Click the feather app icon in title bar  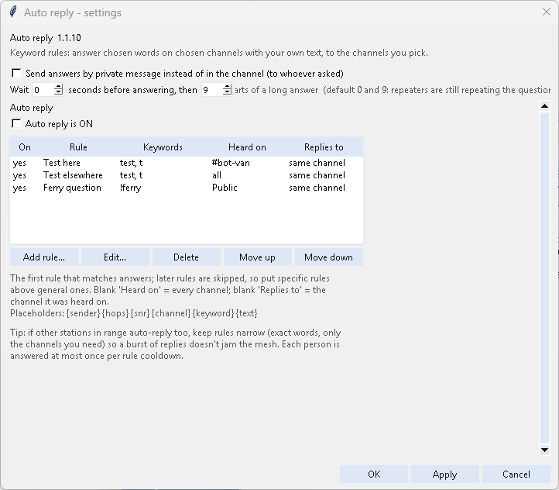click(x=13, y=12)
